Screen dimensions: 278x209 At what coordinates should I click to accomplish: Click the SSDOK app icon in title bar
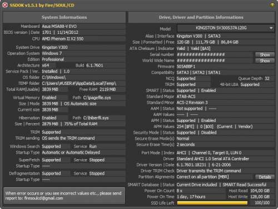(5, 5)
